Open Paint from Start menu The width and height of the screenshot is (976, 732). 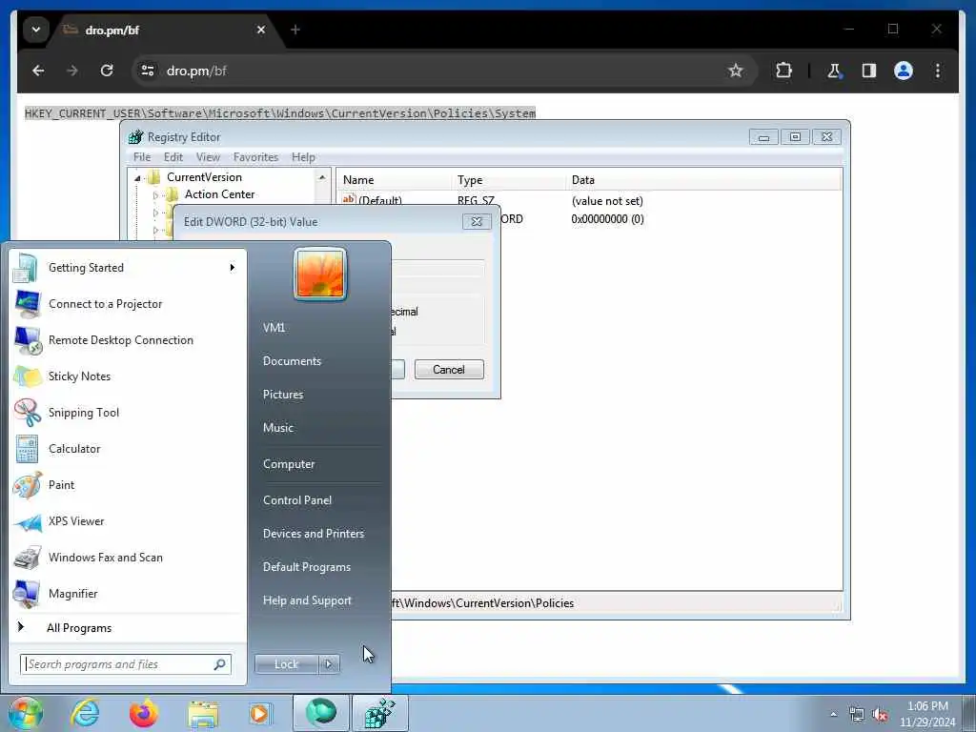[127, 485]
